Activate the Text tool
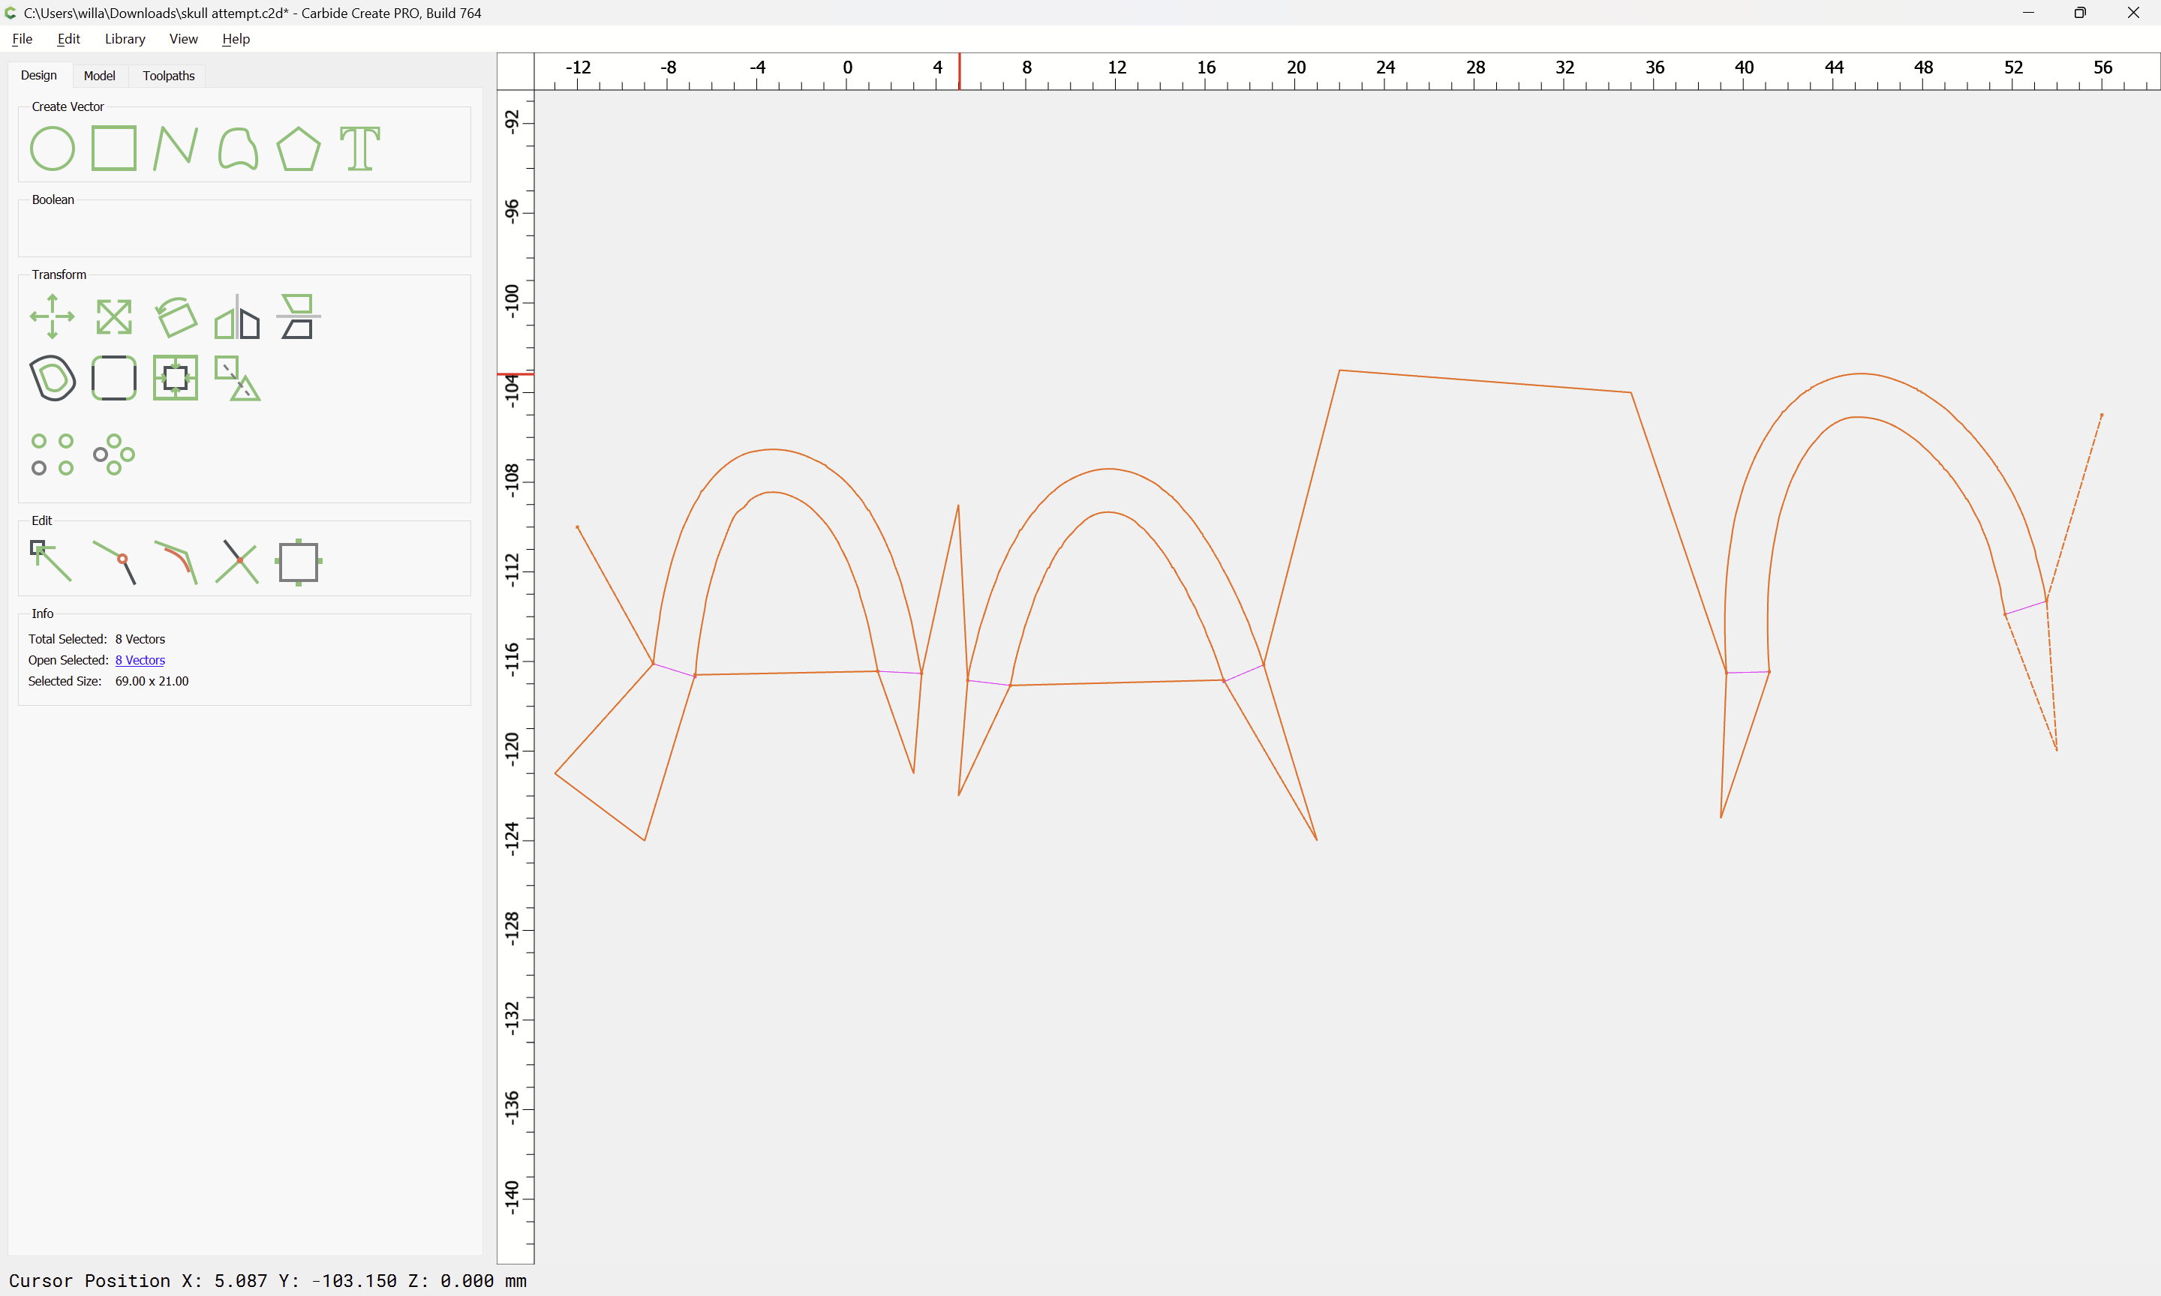Screen dimensions: 2161x1296 click(360, 148)
